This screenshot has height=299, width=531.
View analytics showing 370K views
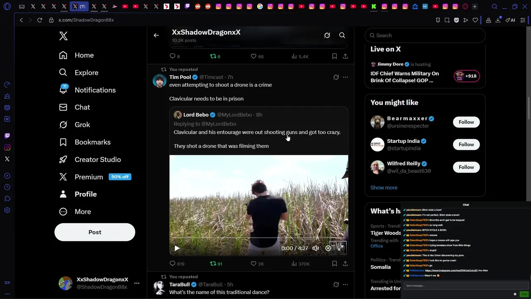pos(300,264)
